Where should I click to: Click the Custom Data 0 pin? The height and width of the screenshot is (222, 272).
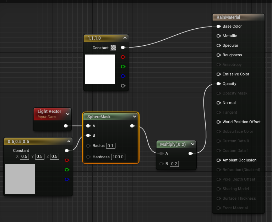[219, 141]
